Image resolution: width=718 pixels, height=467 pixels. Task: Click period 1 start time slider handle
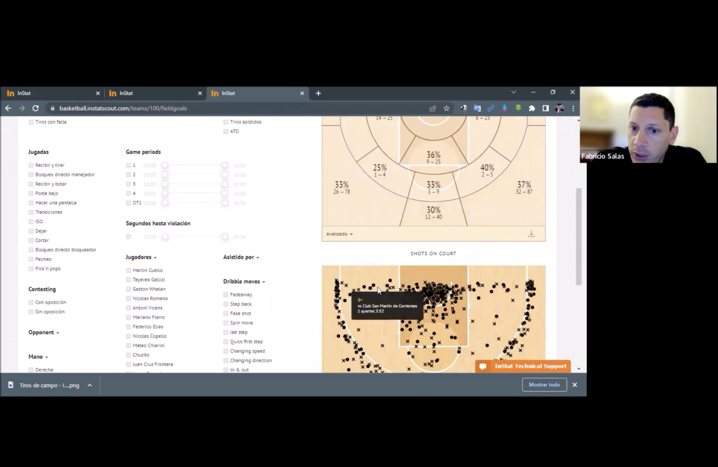point(165,165)
